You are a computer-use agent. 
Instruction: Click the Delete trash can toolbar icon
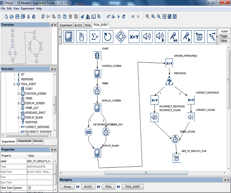(x=70, y=16)
